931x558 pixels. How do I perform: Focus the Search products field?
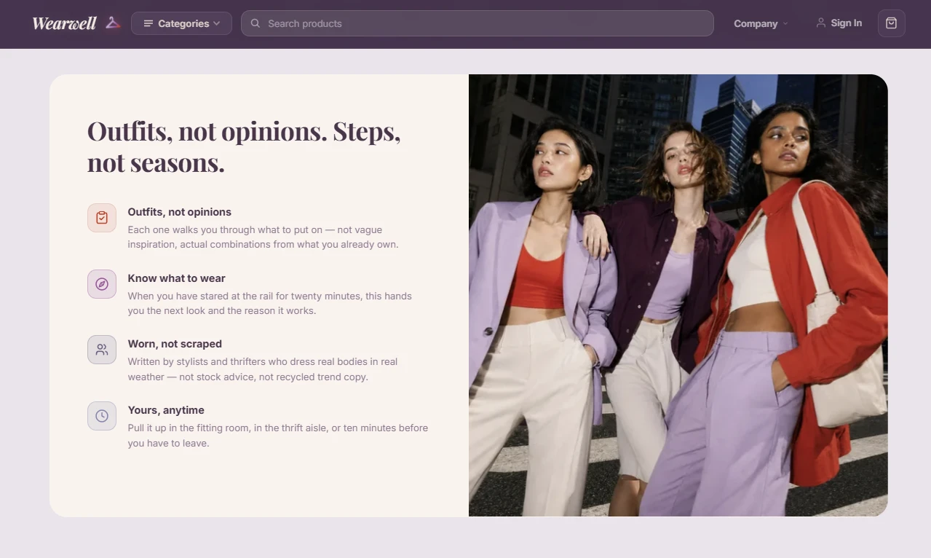(x=477, y=23)
